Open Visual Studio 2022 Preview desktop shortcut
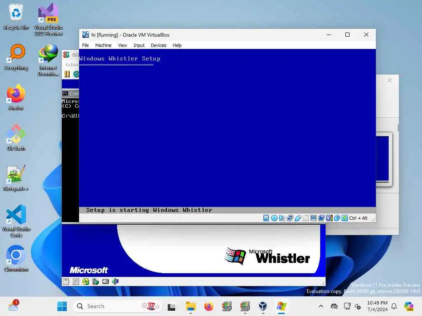 [48, 19]
